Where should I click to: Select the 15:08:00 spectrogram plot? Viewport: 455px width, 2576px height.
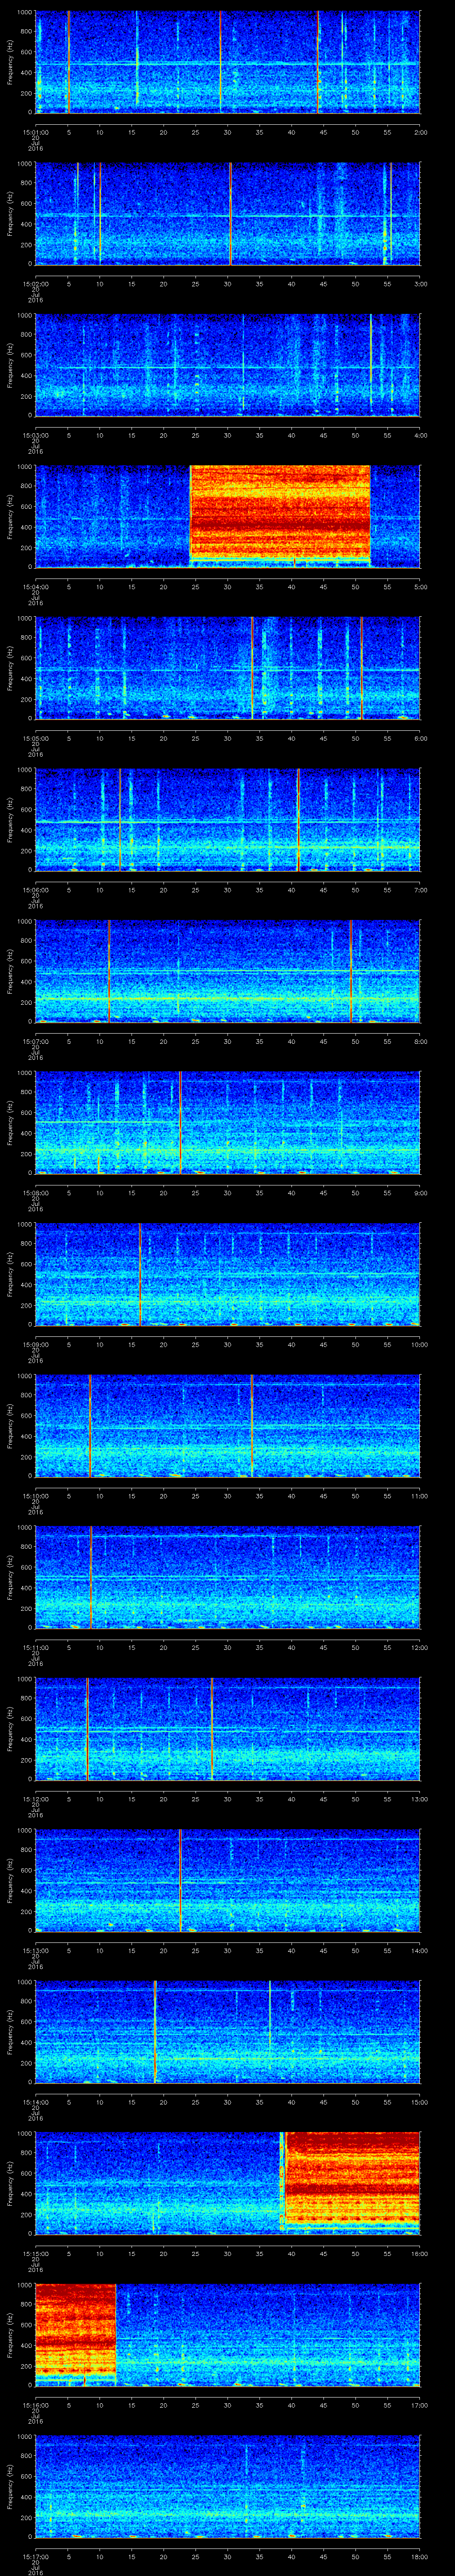(x=227, y=1123)
